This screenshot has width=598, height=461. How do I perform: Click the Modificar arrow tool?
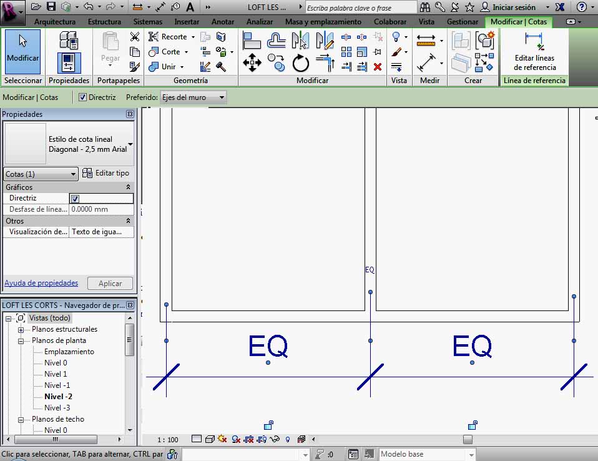coord(22,51)
